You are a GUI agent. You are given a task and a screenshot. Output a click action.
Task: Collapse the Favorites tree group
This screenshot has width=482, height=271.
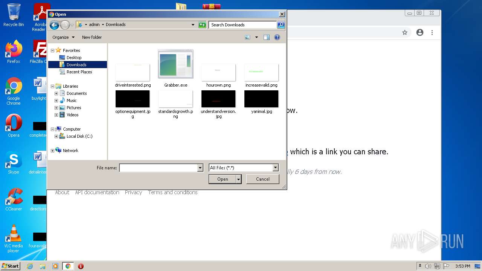click(x=52, y=50)
